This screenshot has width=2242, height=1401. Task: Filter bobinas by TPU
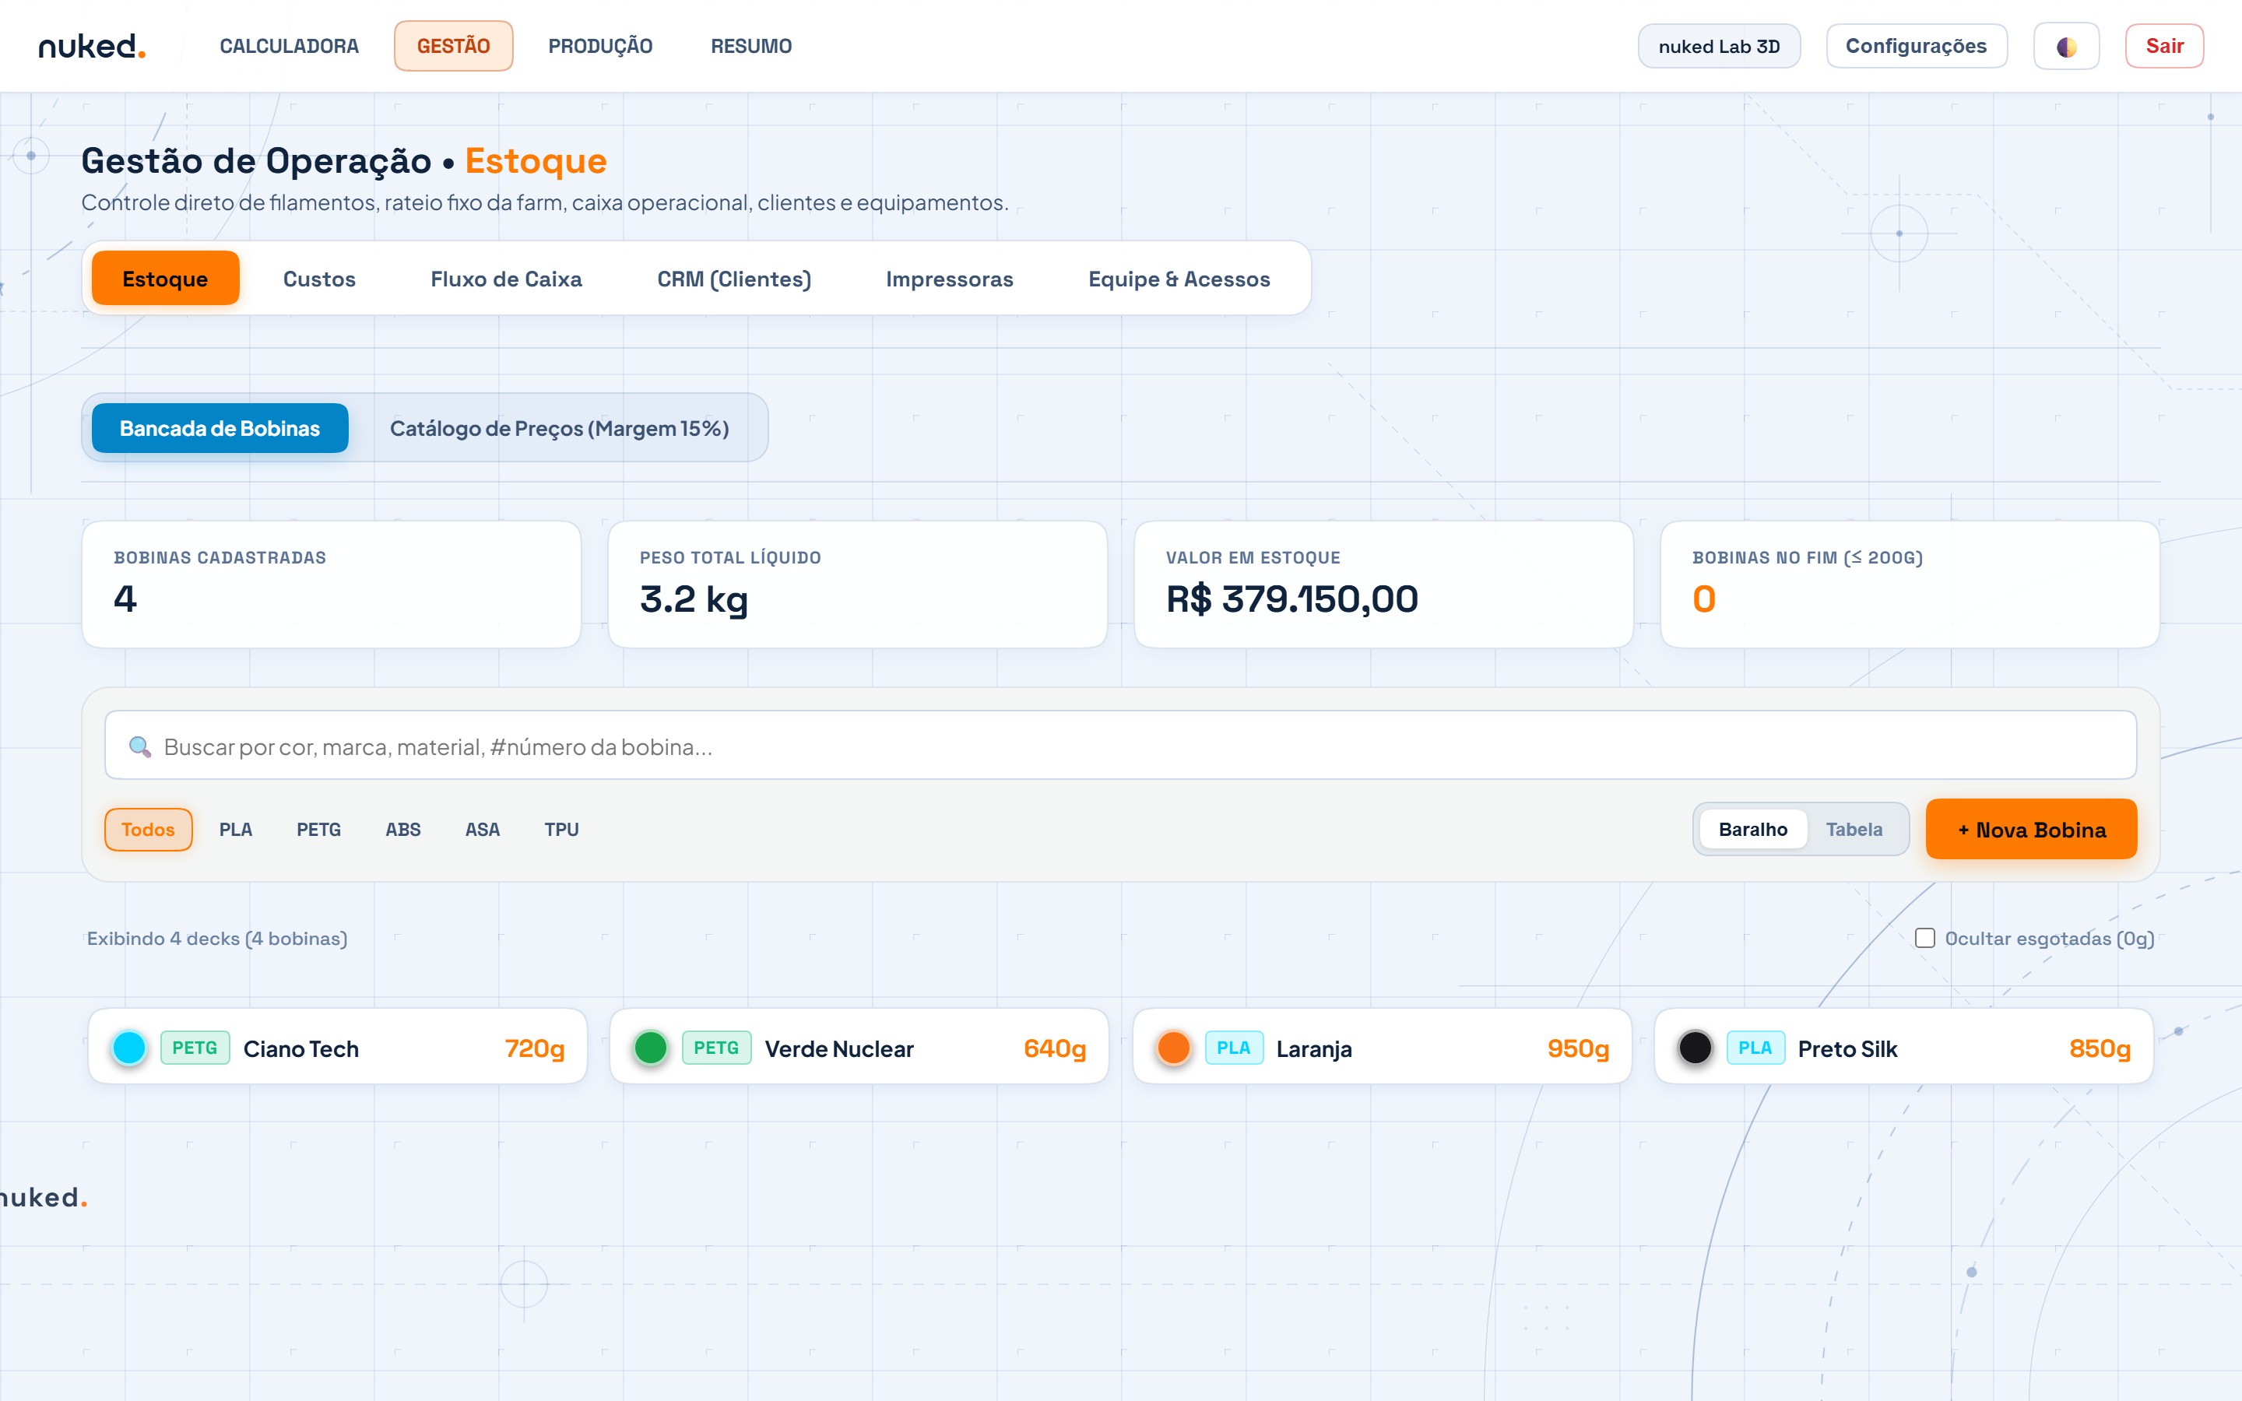click(561, 829)
